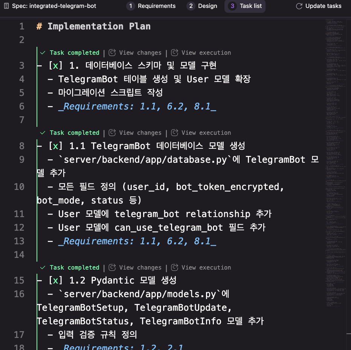Click the checkmark on task 1.1's completed banner
The image size is (351, 350).
43,133
